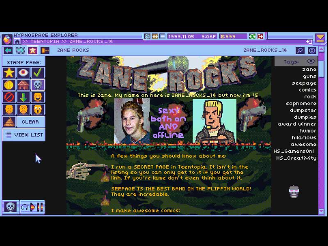Pick the red prohibited sign stamp
The height and width of the screenshot is (246, 328).
pyautogui.click(x=9, y=98)
